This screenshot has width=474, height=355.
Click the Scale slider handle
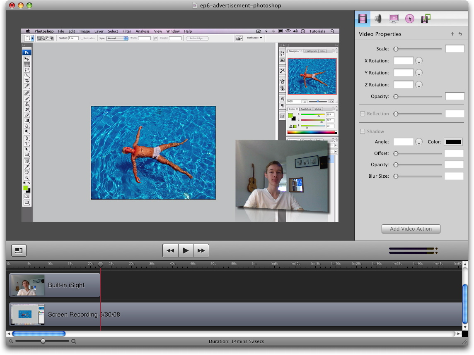coord(396,49)
